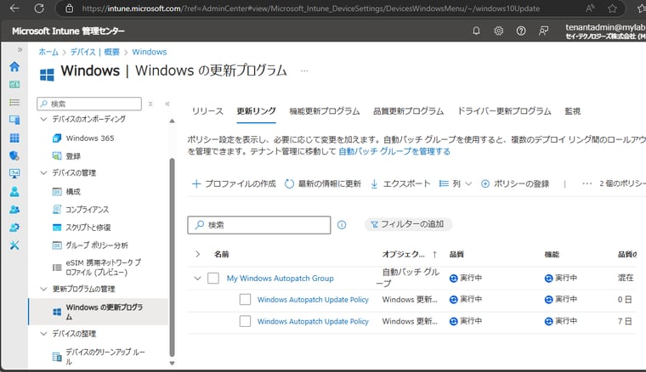
Task: Open Reports monitor icon in the left rail
Action: point(14,173)
